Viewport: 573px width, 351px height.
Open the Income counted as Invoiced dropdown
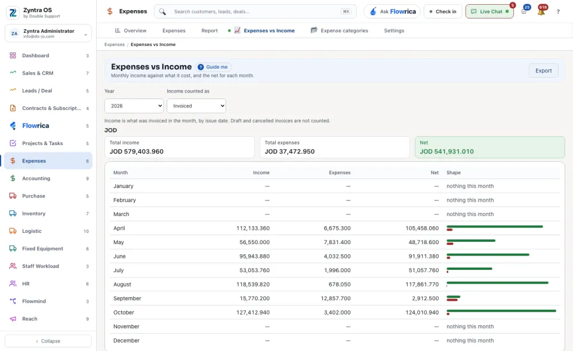[196, 106]
